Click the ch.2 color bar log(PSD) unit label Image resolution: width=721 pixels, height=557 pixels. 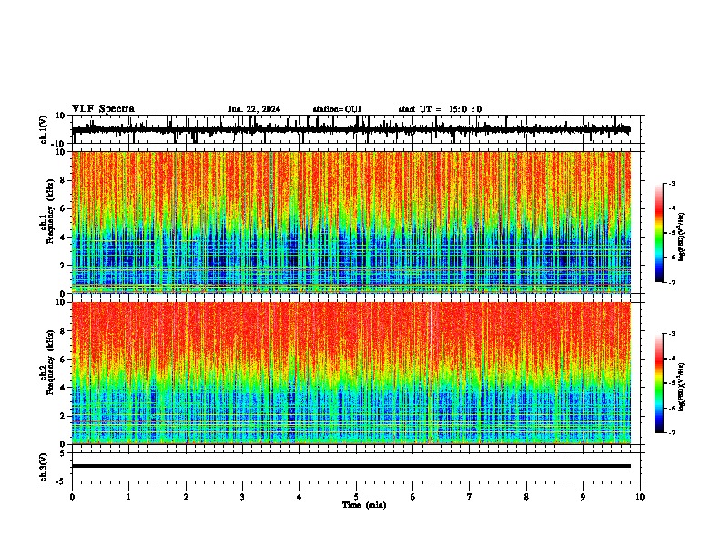click(682, 387)
